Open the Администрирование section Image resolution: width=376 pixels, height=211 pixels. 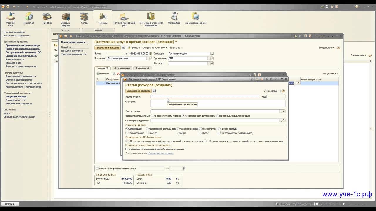pyautogui.click(x=195, y=18)
